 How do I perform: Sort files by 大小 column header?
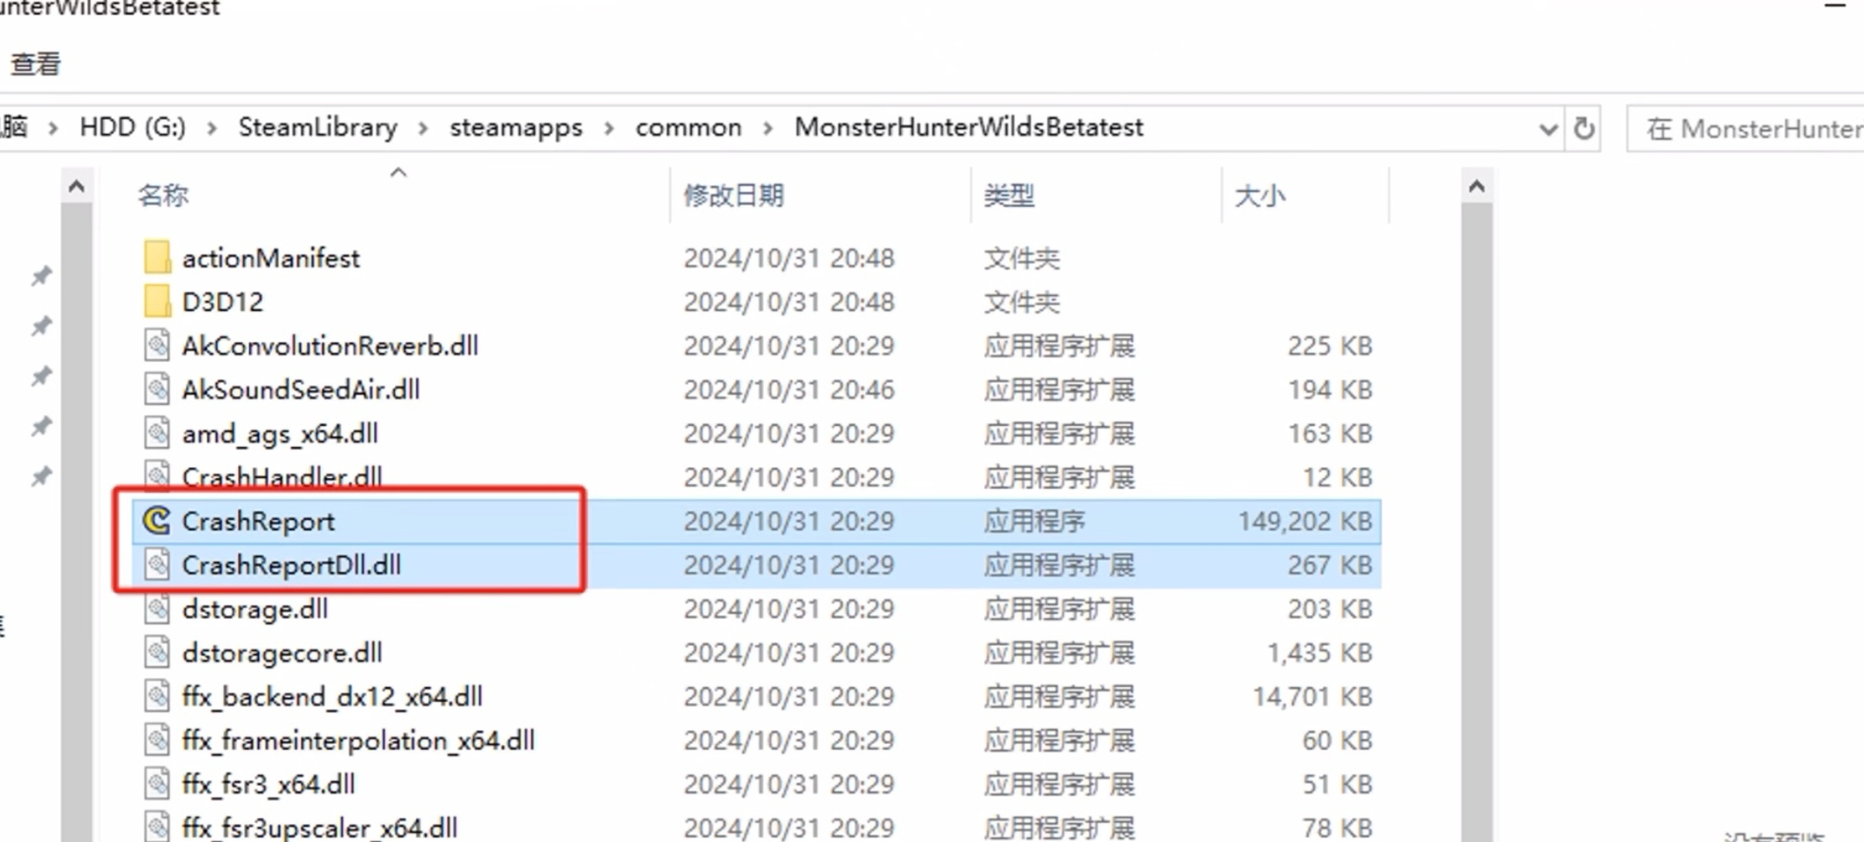[x=1259, y=196]
